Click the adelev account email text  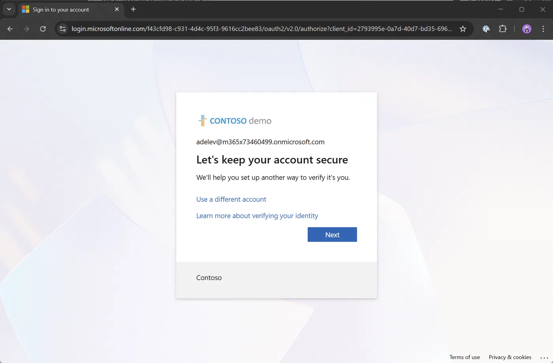[x=260, y=142]
